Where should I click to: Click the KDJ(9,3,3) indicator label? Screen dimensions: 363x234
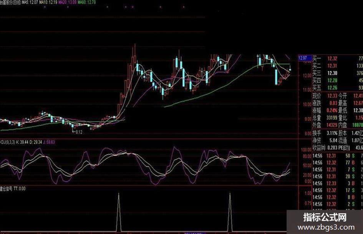pos(8,142)
